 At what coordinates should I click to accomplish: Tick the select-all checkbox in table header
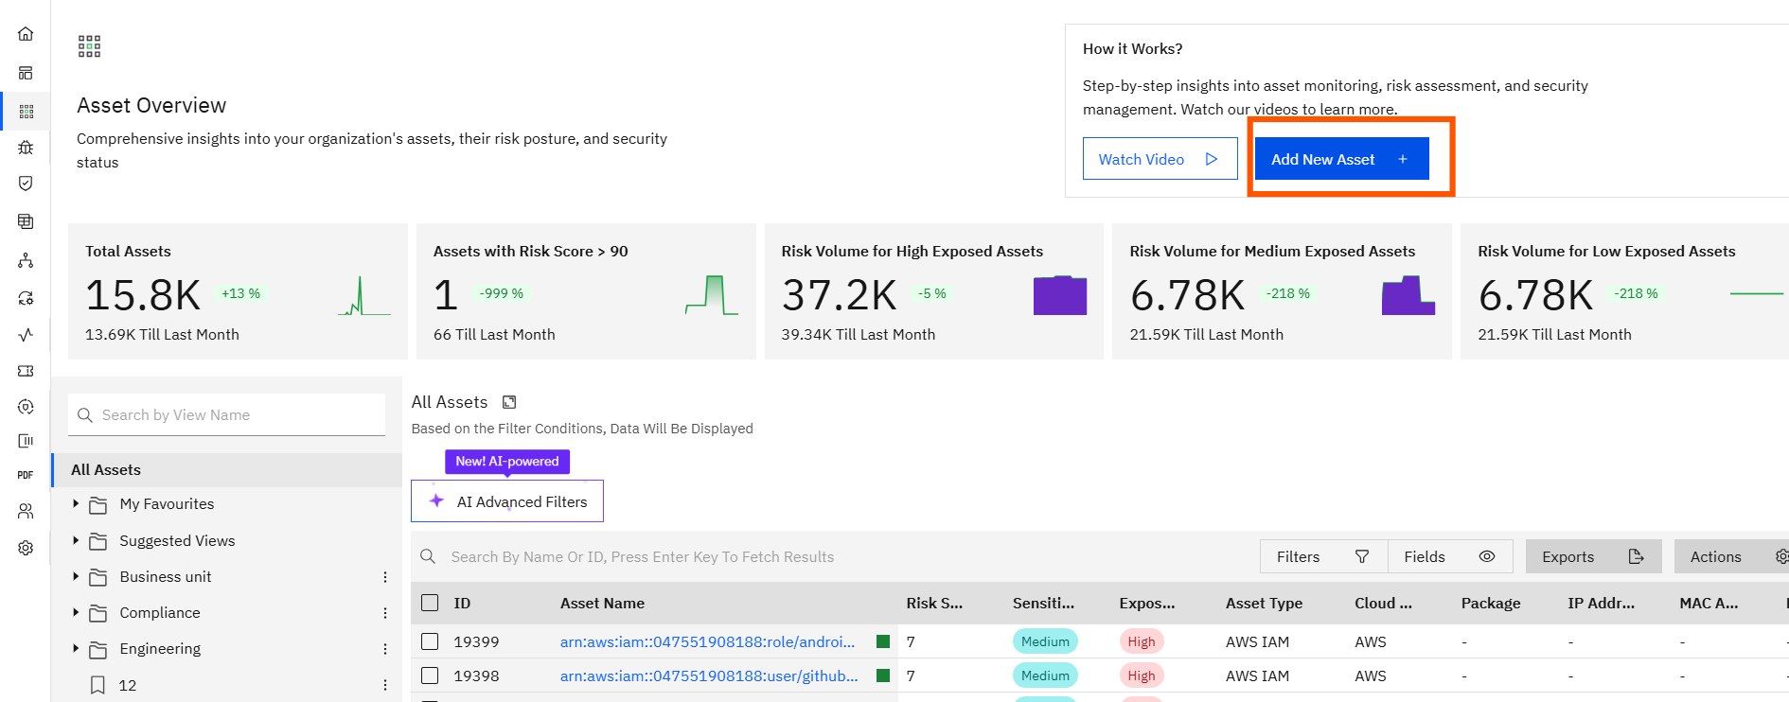point(430,603)
